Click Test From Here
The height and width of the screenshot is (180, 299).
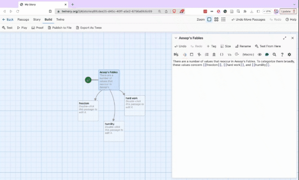tap(268, 46)
